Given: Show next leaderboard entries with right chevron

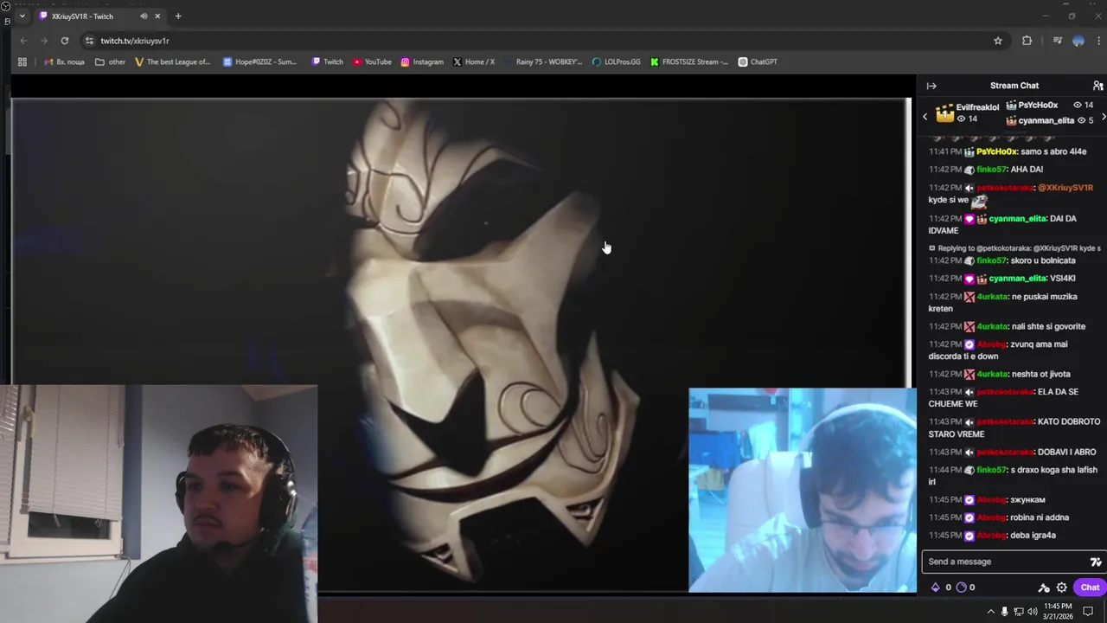Looking at the screenshot, I should click(1103, 116).
